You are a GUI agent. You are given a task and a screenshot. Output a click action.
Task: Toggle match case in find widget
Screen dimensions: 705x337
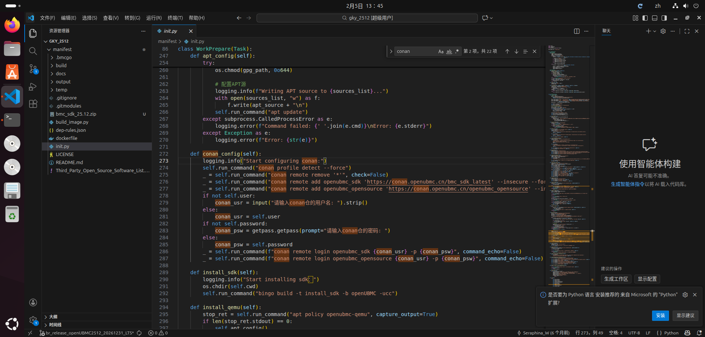[x=441, y=51]
